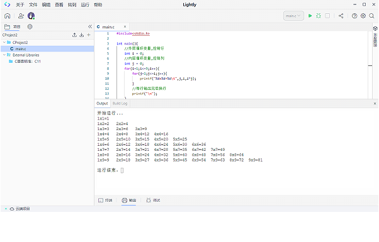Screen dimensions: 379x242
Task: Open the 运行 menu
Action: [85, 5]
